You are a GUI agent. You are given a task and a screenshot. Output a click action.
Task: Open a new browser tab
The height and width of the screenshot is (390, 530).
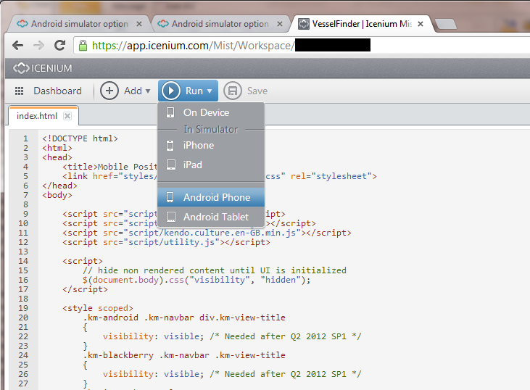pos(446,25)
